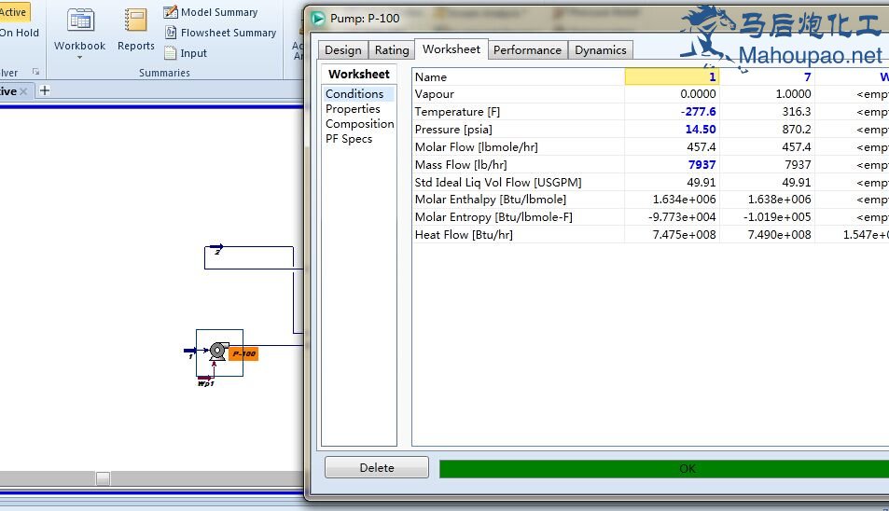
Task: Select the P-100 pump icon on flowsheet
Action: click(x=217, y=351)
